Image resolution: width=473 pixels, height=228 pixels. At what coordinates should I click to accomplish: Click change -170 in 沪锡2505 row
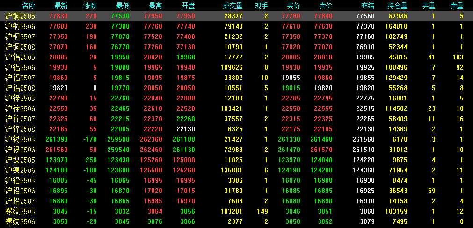[x=91, y=139]
